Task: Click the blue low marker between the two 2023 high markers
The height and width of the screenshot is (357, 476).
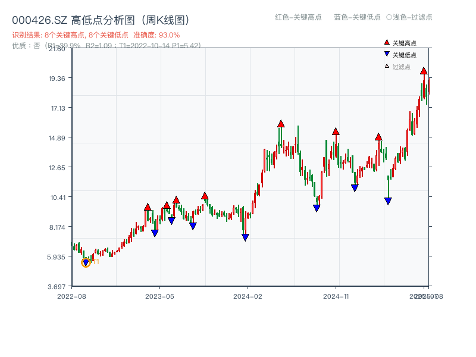Action: pyautogui.click(x=171, y=221)
